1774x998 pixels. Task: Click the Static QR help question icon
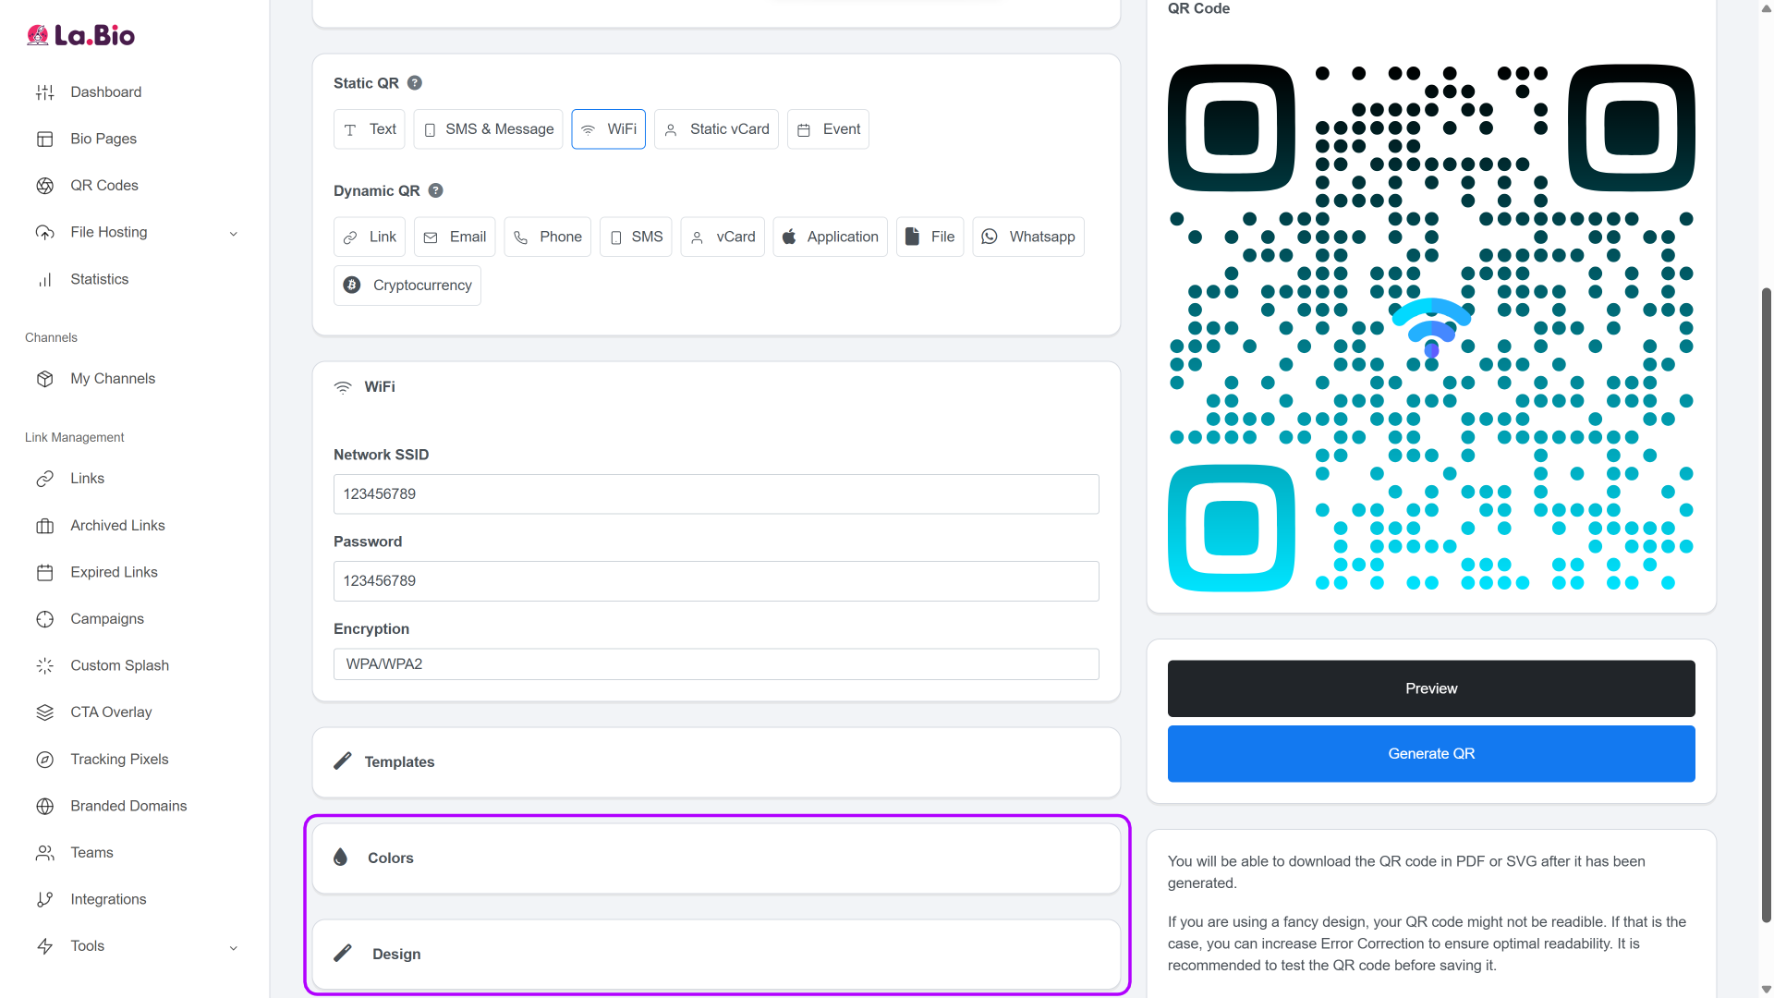point(415,83)
